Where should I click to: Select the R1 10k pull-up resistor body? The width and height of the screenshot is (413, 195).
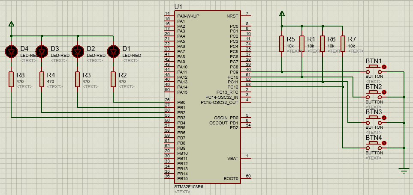tap(302, 43)
